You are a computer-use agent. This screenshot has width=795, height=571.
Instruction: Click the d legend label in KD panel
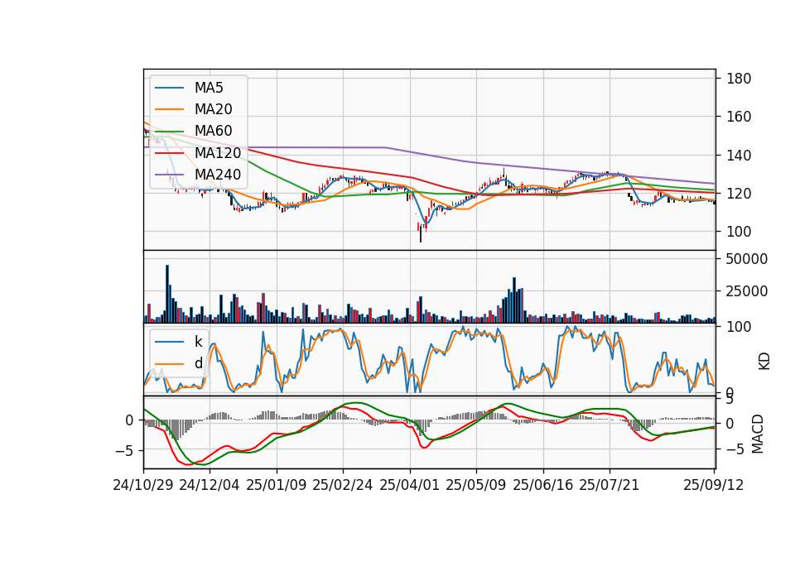tap(198, 363)
